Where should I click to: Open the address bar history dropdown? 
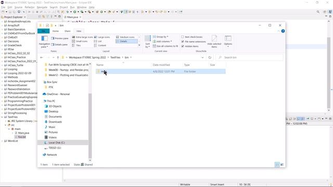(x=202, y=58)
